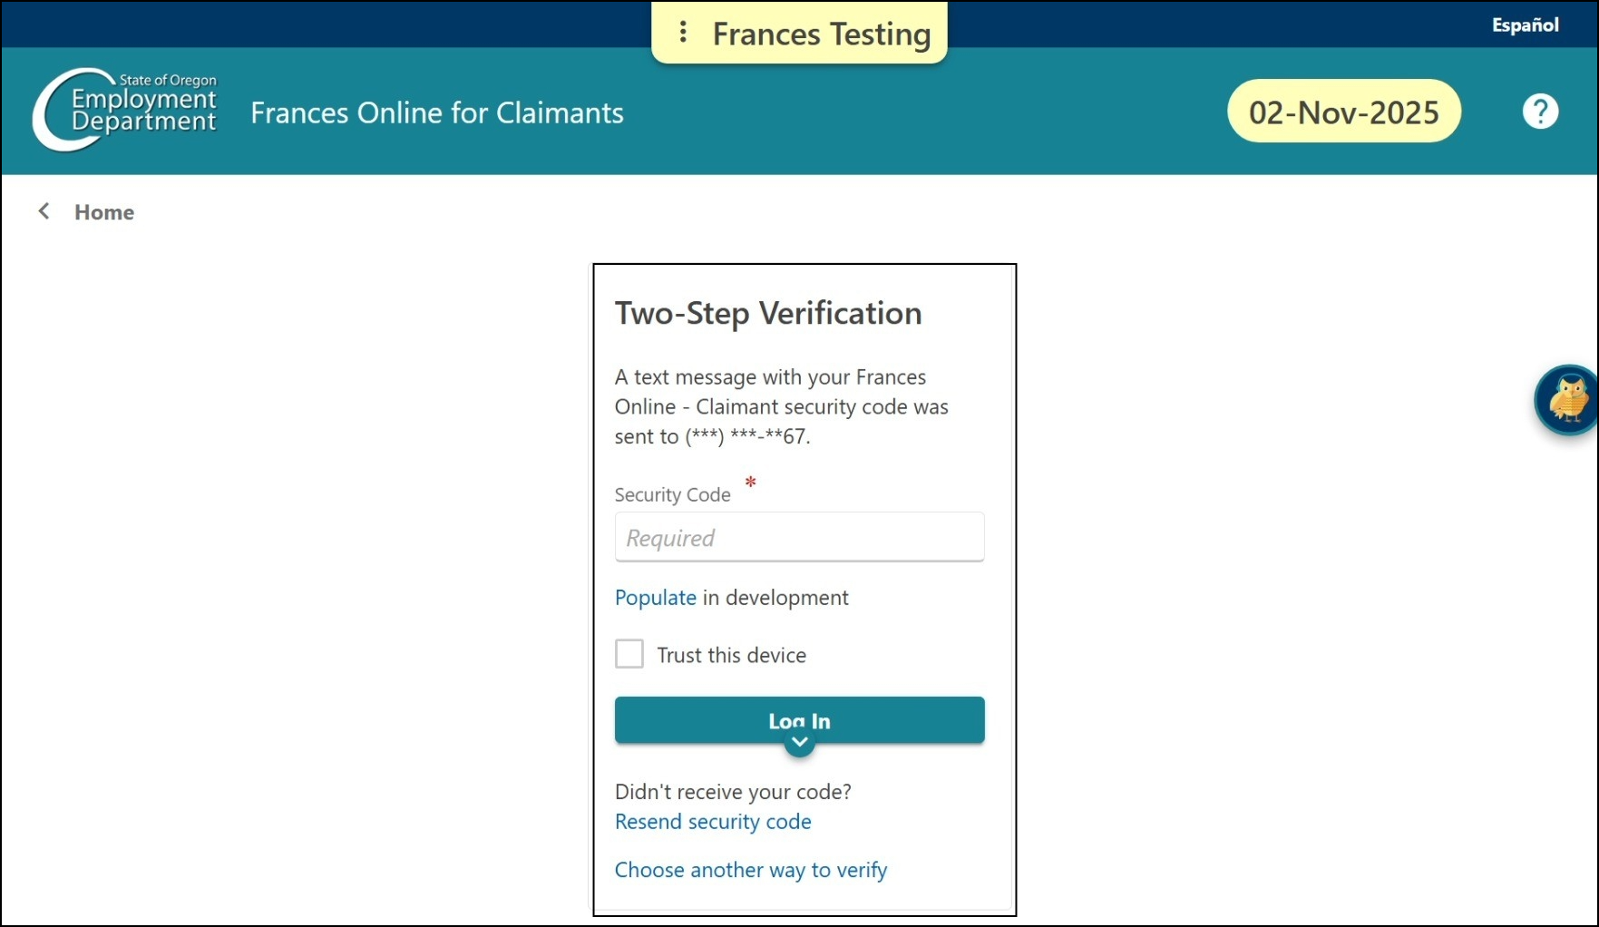The height and width of the screenshot is (927, 1599).
Task: Focus the Security Code input field
Action: coord(799,537)
